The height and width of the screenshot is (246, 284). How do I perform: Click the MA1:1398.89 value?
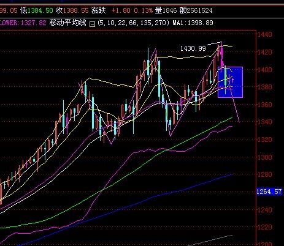click(x=193, y=23)
